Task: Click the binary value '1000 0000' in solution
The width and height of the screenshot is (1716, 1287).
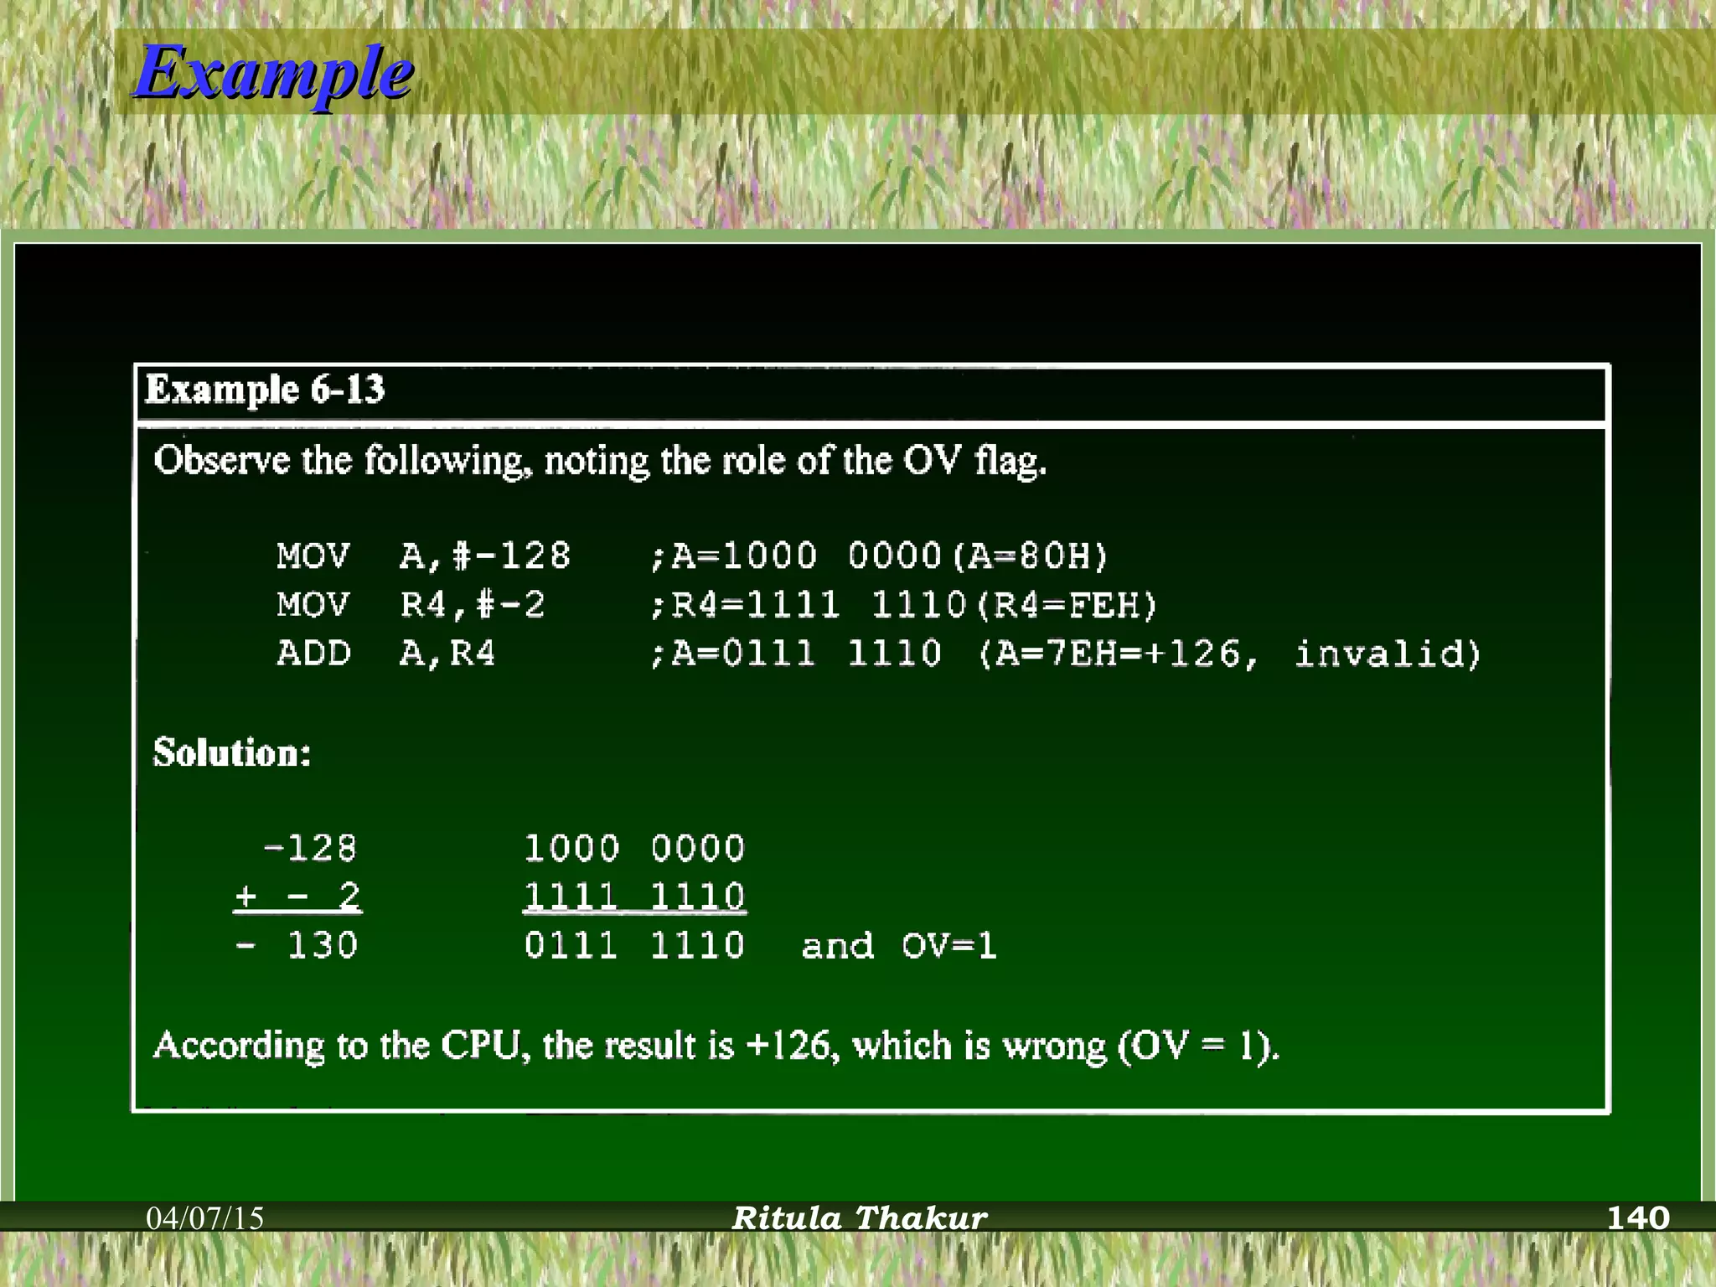Action: 634,849
